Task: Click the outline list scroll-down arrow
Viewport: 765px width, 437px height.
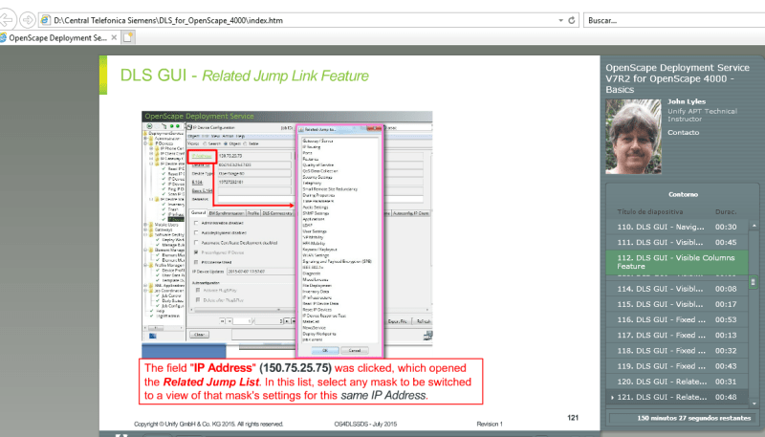Action: [x=754, y=404]
